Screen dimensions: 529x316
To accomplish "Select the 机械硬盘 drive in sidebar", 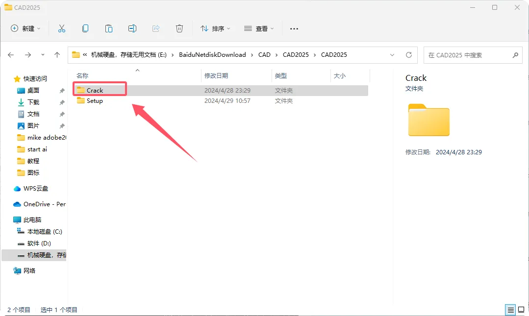I will (x=34, y=255).
